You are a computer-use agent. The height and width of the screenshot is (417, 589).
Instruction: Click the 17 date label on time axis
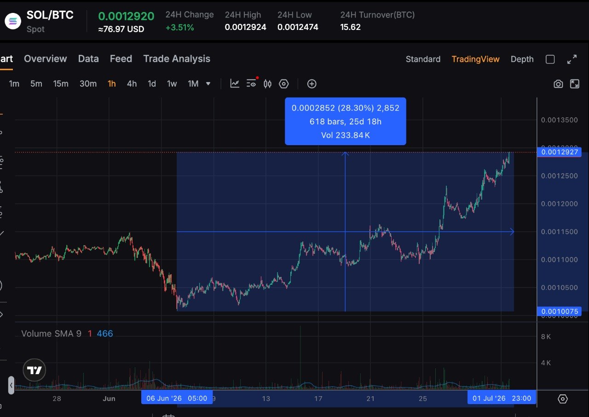318,398
